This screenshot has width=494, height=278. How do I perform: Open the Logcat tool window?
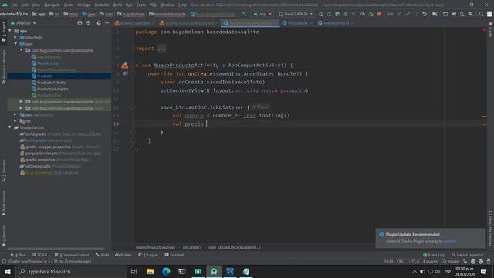tap(147, 255)
